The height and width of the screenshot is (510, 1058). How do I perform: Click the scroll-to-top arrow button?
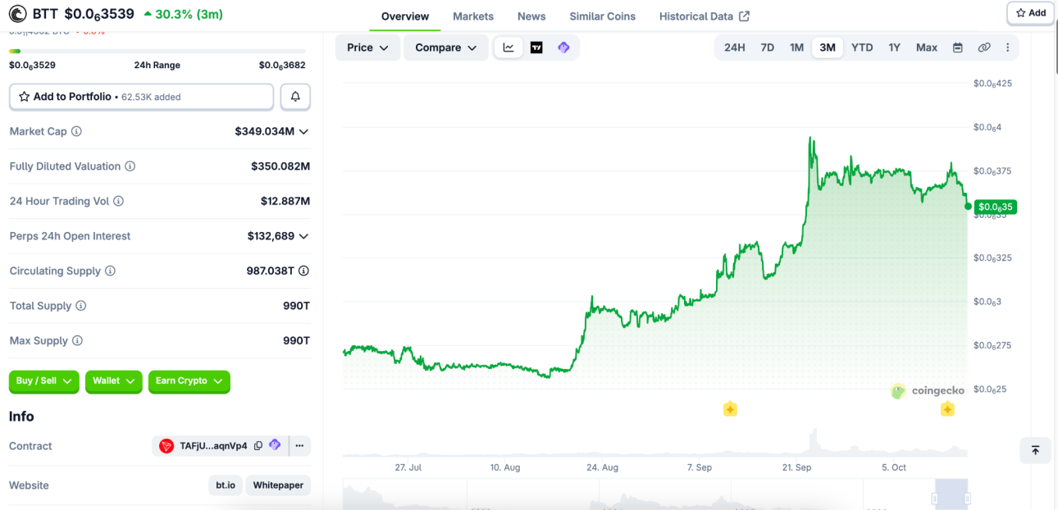click(1035, 450)
